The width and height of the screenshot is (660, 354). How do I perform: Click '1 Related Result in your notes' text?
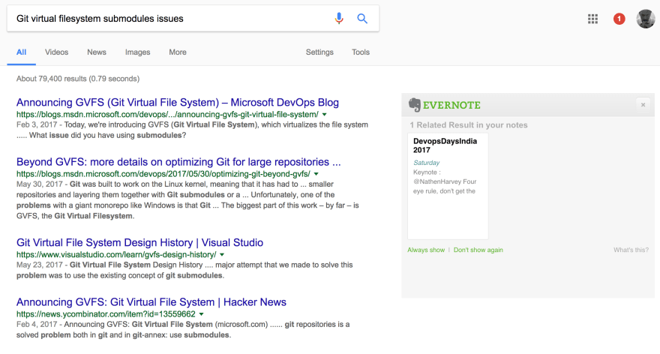pos(469,125)
